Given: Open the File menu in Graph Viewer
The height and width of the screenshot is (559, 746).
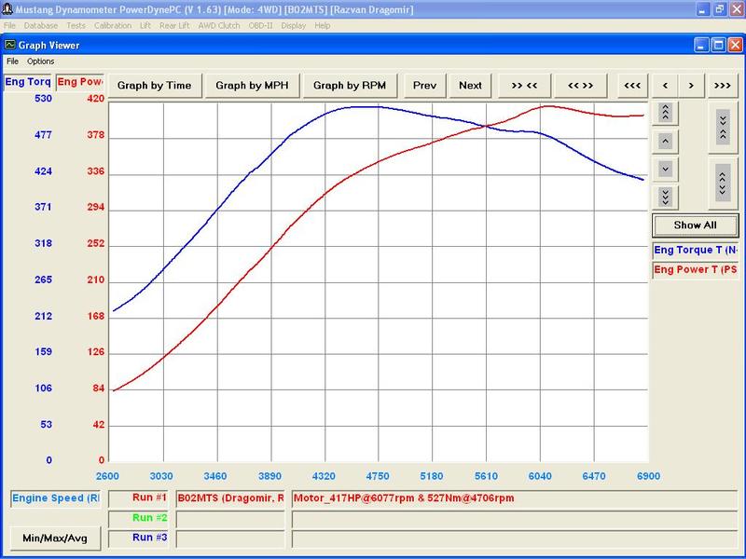Looking at the screenshot, I should click(12, 61).
